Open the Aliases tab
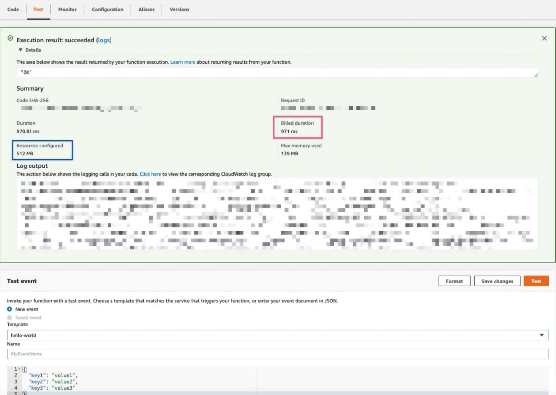Image resolution: width=556 pixels, height=395 pixels. pyautogui.click(x=146, y=10)
